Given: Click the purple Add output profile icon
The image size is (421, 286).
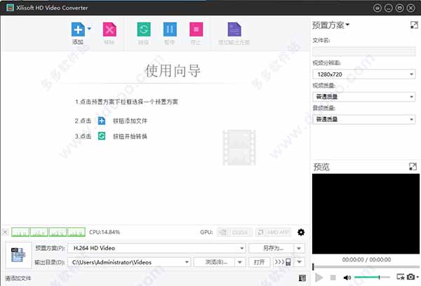Looking at the screenshot, I should (234, 29).
